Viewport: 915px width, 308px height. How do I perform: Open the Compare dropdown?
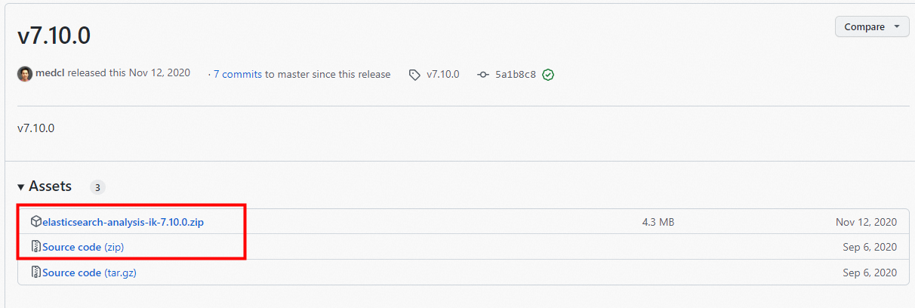click(x=871, y=26)
